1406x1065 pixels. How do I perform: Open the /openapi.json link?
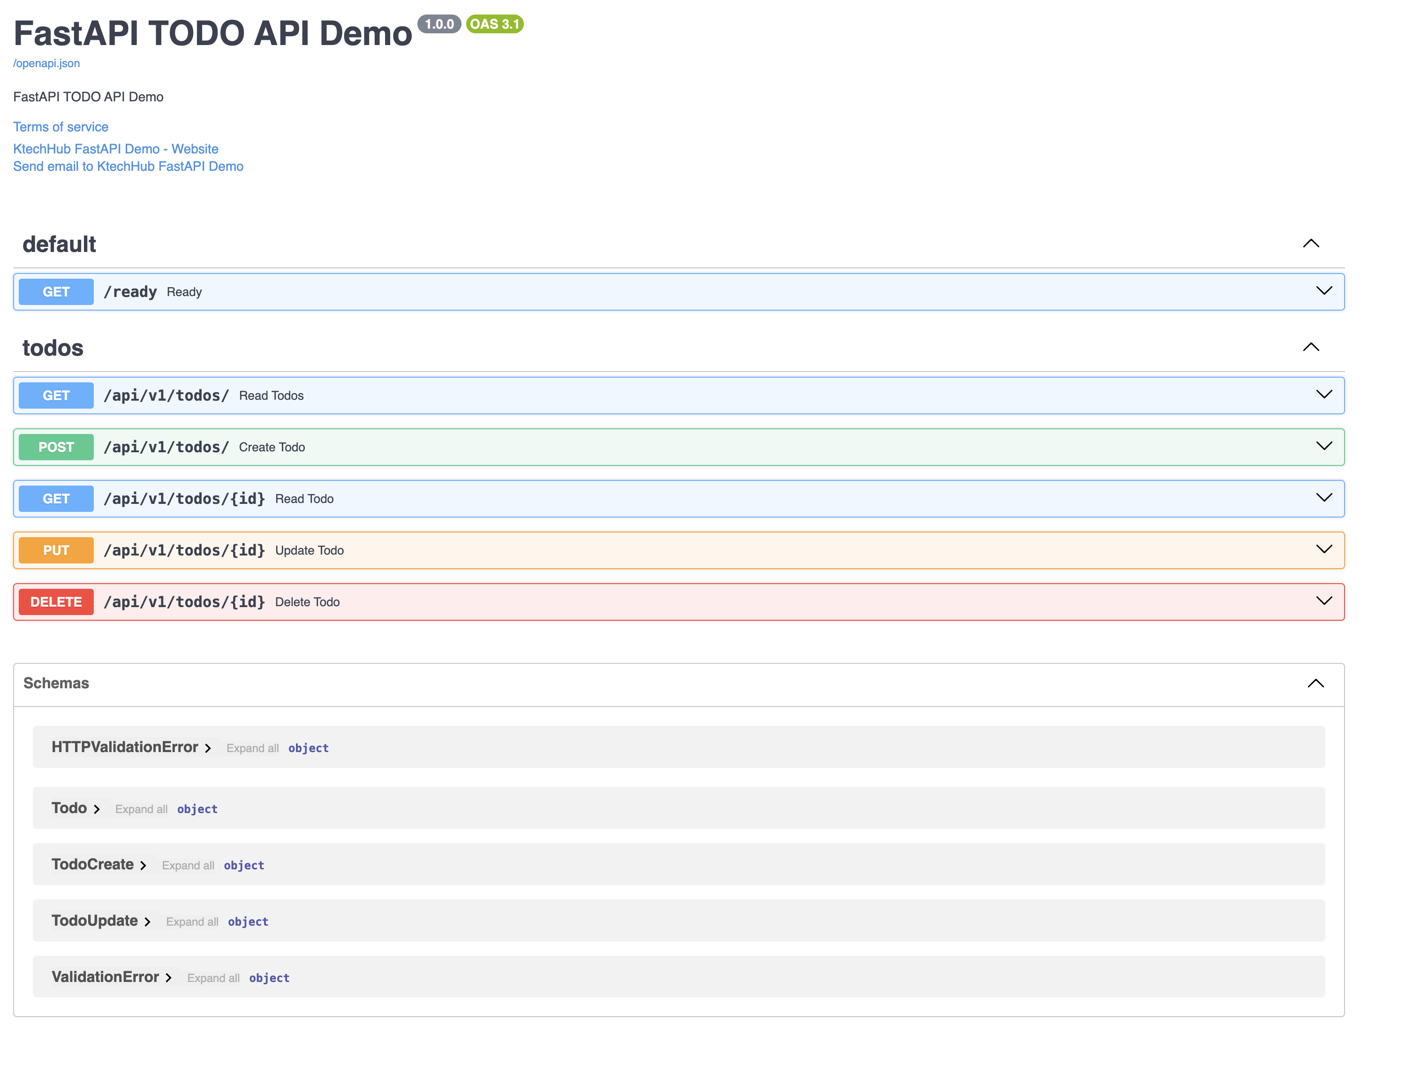coord(46,63)
